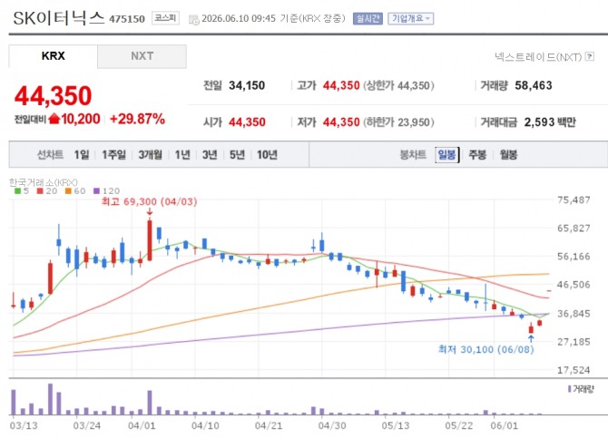Click the 36,845 price axis label
Screen dimensions: 608x438
[x=574, y=313]
